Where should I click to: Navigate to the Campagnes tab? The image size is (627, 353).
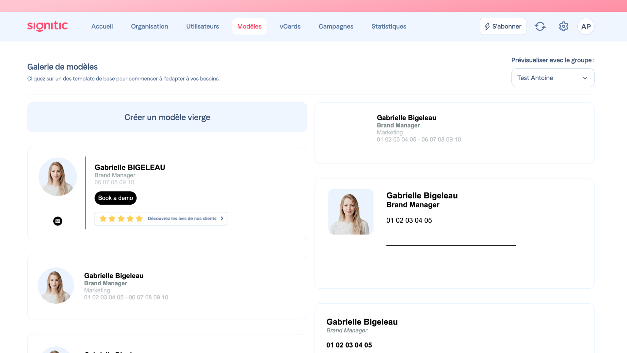pos(336,26)
